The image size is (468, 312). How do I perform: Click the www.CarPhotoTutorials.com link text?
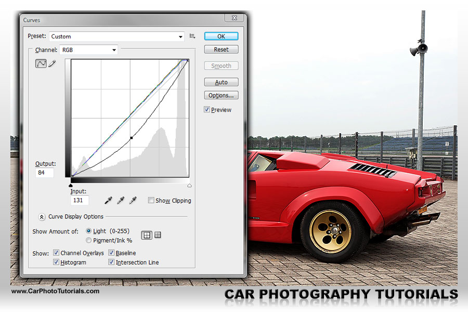tap(55, 291)
